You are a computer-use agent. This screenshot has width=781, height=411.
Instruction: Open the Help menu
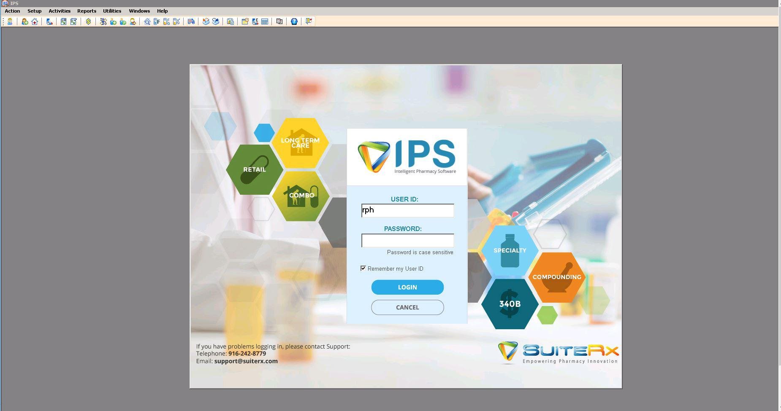click(162, 11)
